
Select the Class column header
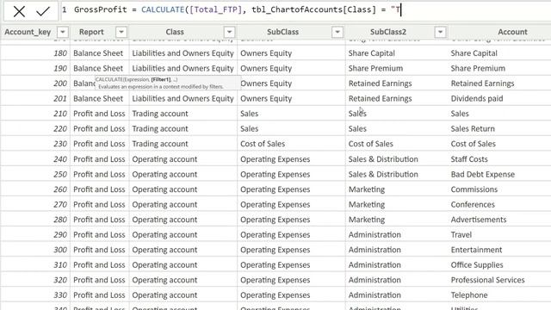coord(175,32)
